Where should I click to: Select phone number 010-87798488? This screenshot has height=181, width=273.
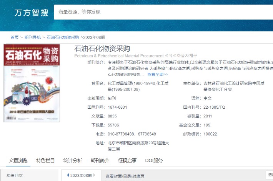click(x=121, y=134)
